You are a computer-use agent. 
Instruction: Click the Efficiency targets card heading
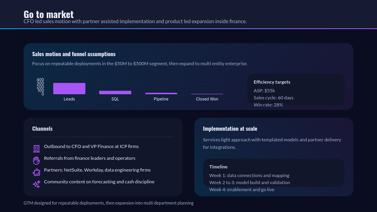(272, 82)
